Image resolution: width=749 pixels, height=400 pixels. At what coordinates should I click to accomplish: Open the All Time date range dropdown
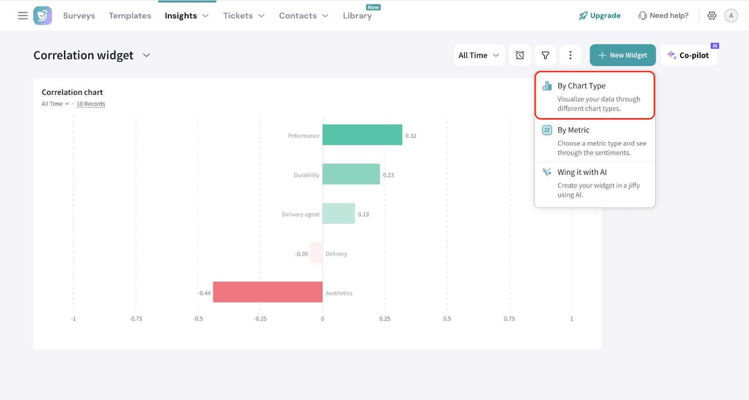478,55
